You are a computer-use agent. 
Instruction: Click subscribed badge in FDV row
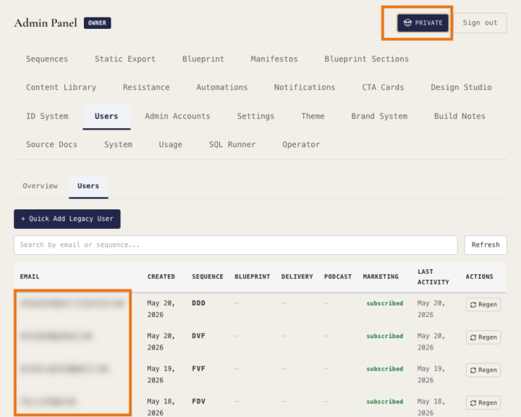384,401
